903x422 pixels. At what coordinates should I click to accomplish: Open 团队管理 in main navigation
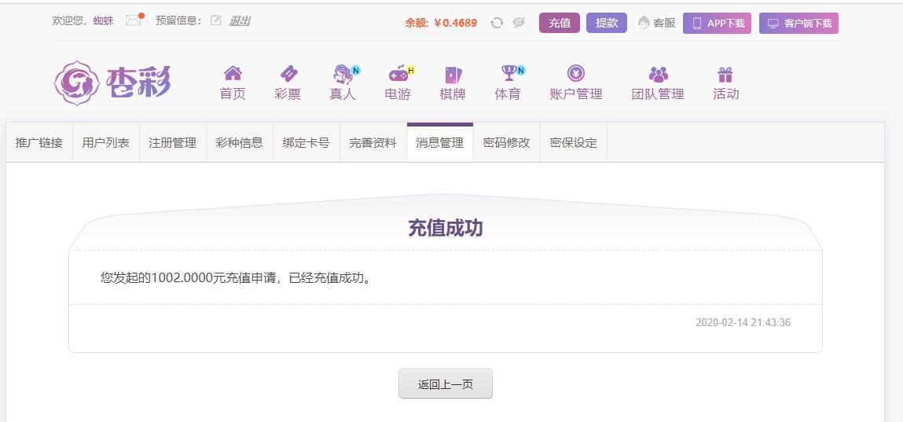point(658,94)
